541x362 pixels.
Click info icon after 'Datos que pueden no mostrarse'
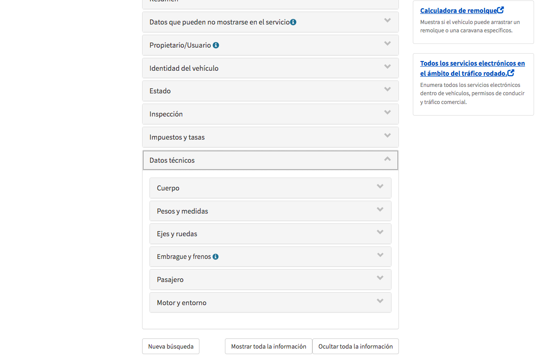pos(293,22)
